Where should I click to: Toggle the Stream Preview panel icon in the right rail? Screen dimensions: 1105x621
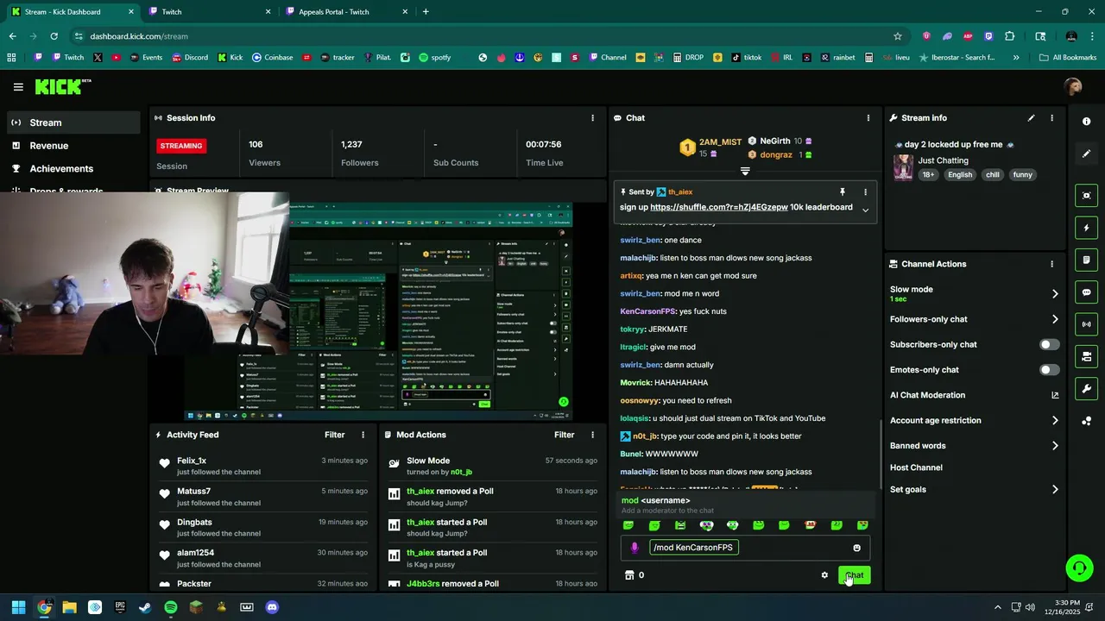pos(1086,196)
